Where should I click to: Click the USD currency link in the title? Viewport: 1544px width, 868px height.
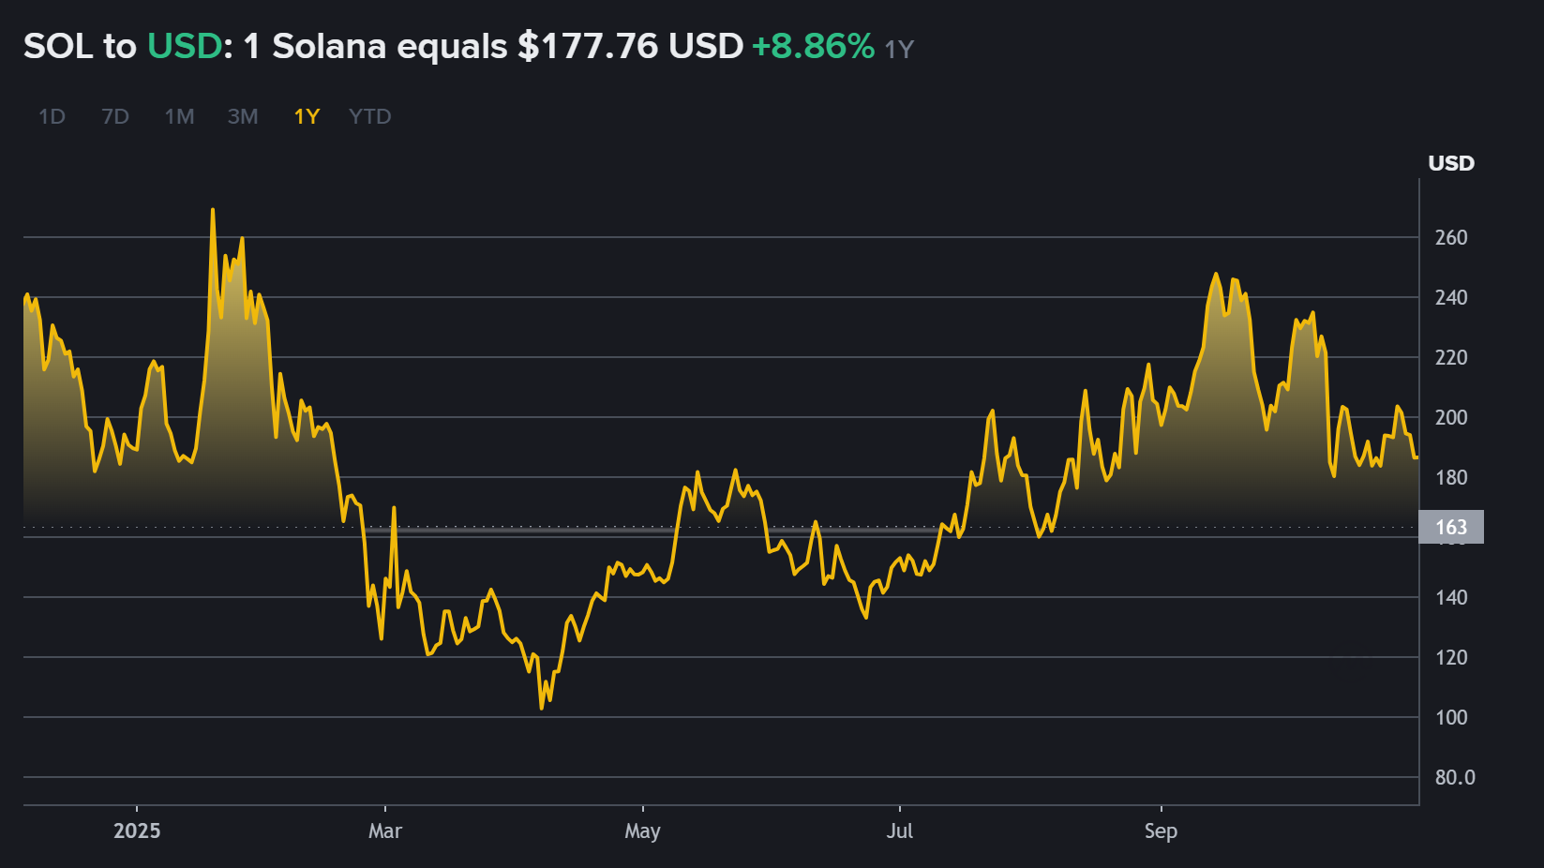tap(185, 46)
